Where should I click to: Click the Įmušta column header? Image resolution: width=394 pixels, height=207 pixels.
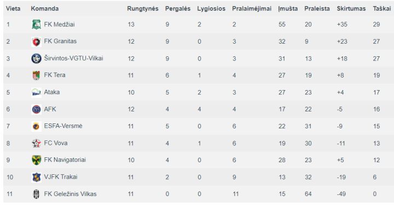(x=288, y=9)
